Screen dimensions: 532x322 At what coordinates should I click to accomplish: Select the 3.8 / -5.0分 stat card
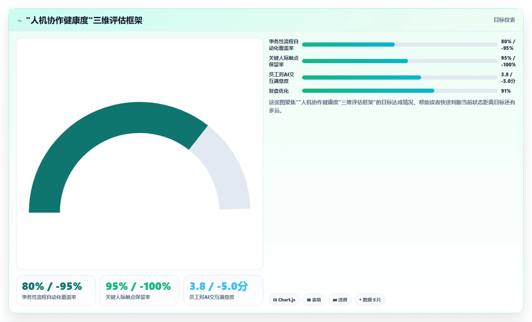223,290
